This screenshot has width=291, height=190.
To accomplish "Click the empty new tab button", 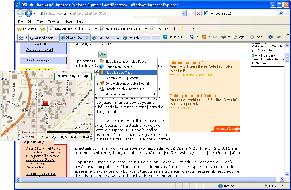I will (x=156, y=38).
